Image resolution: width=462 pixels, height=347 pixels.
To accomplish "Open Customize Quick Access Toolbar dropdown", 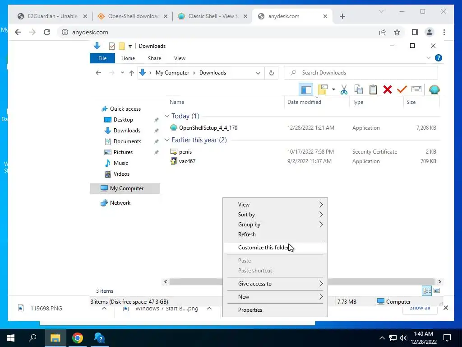I will tap(130, 47).
